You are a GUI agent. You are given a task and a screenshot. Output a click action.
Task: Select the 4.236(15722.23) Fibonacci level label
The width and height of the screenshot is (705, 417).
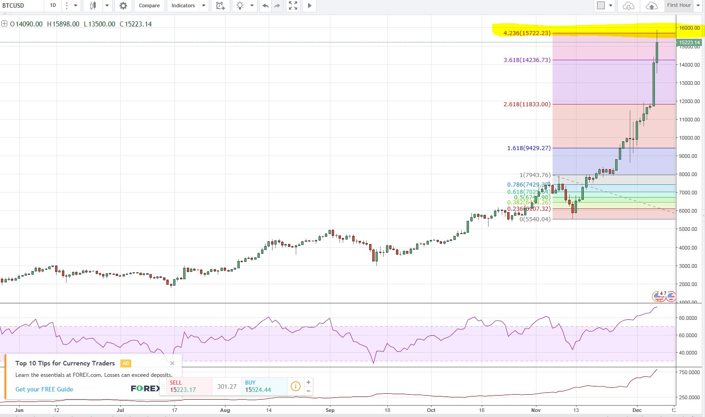[527, 33]
